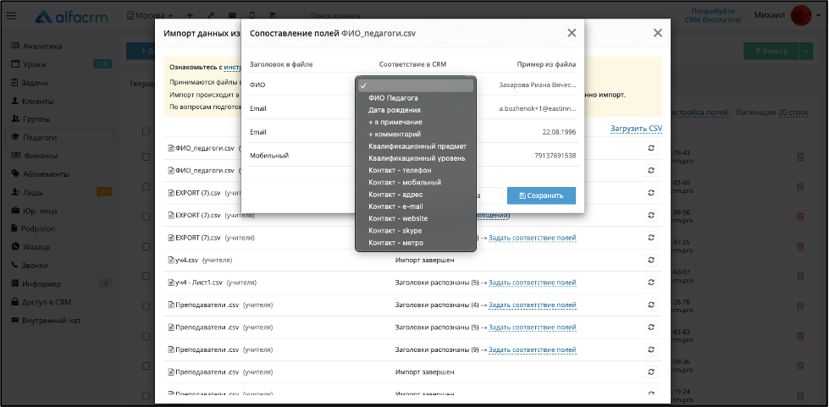The width and height of the screenshot is (829, 407).
Task: Tick the background checkbox in row ending -09-36
Action: [x=146, y=366]
